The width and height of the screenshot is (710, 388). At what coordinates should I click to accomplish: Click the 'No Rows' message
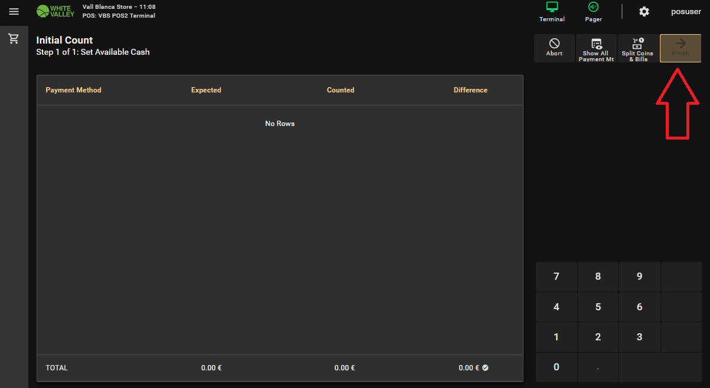click(x=280, y=124)
